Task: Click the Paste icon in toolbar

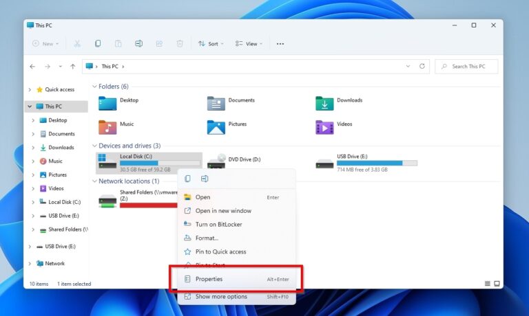Action: [118, 43]
